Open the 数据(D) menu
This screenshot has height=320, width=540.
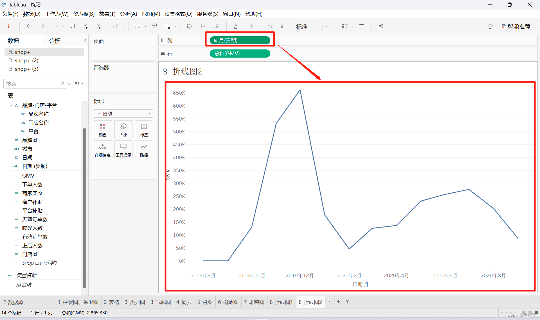[x=31, y=14]
